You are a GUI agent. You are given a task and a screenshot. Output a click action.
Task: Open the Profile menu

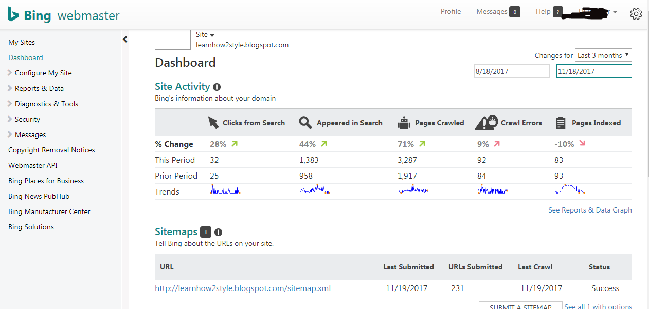pyautogui.click(x=450, y=11)
